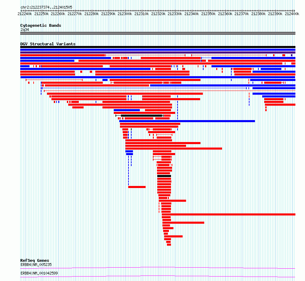
Task: Select the long blue variant spanning 212297k to 212378k
Action: [x=187, y=121]
